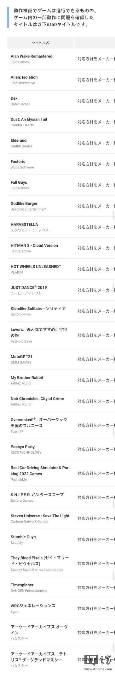Click the タイトル名 column header
Screen dimensions: 115x673
pos(40,43)
